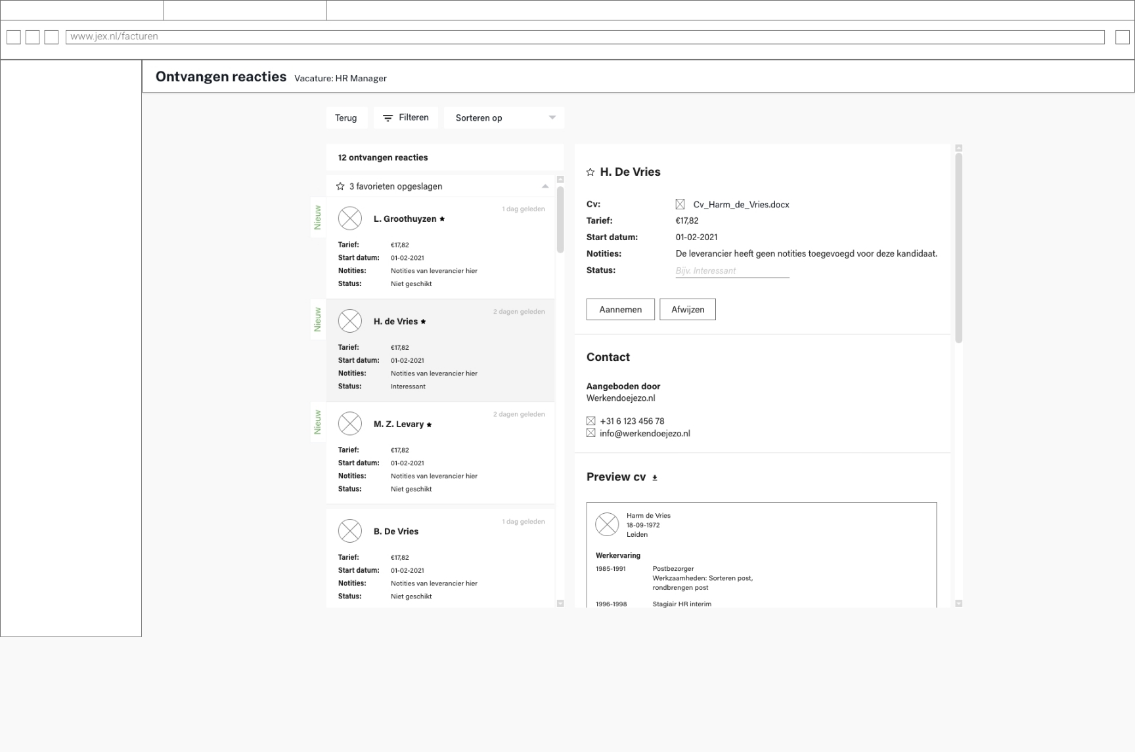
Task: Toggle favorite star on L. Groothuyzen card
Action: pyautogui.click(x=442, y=219)
